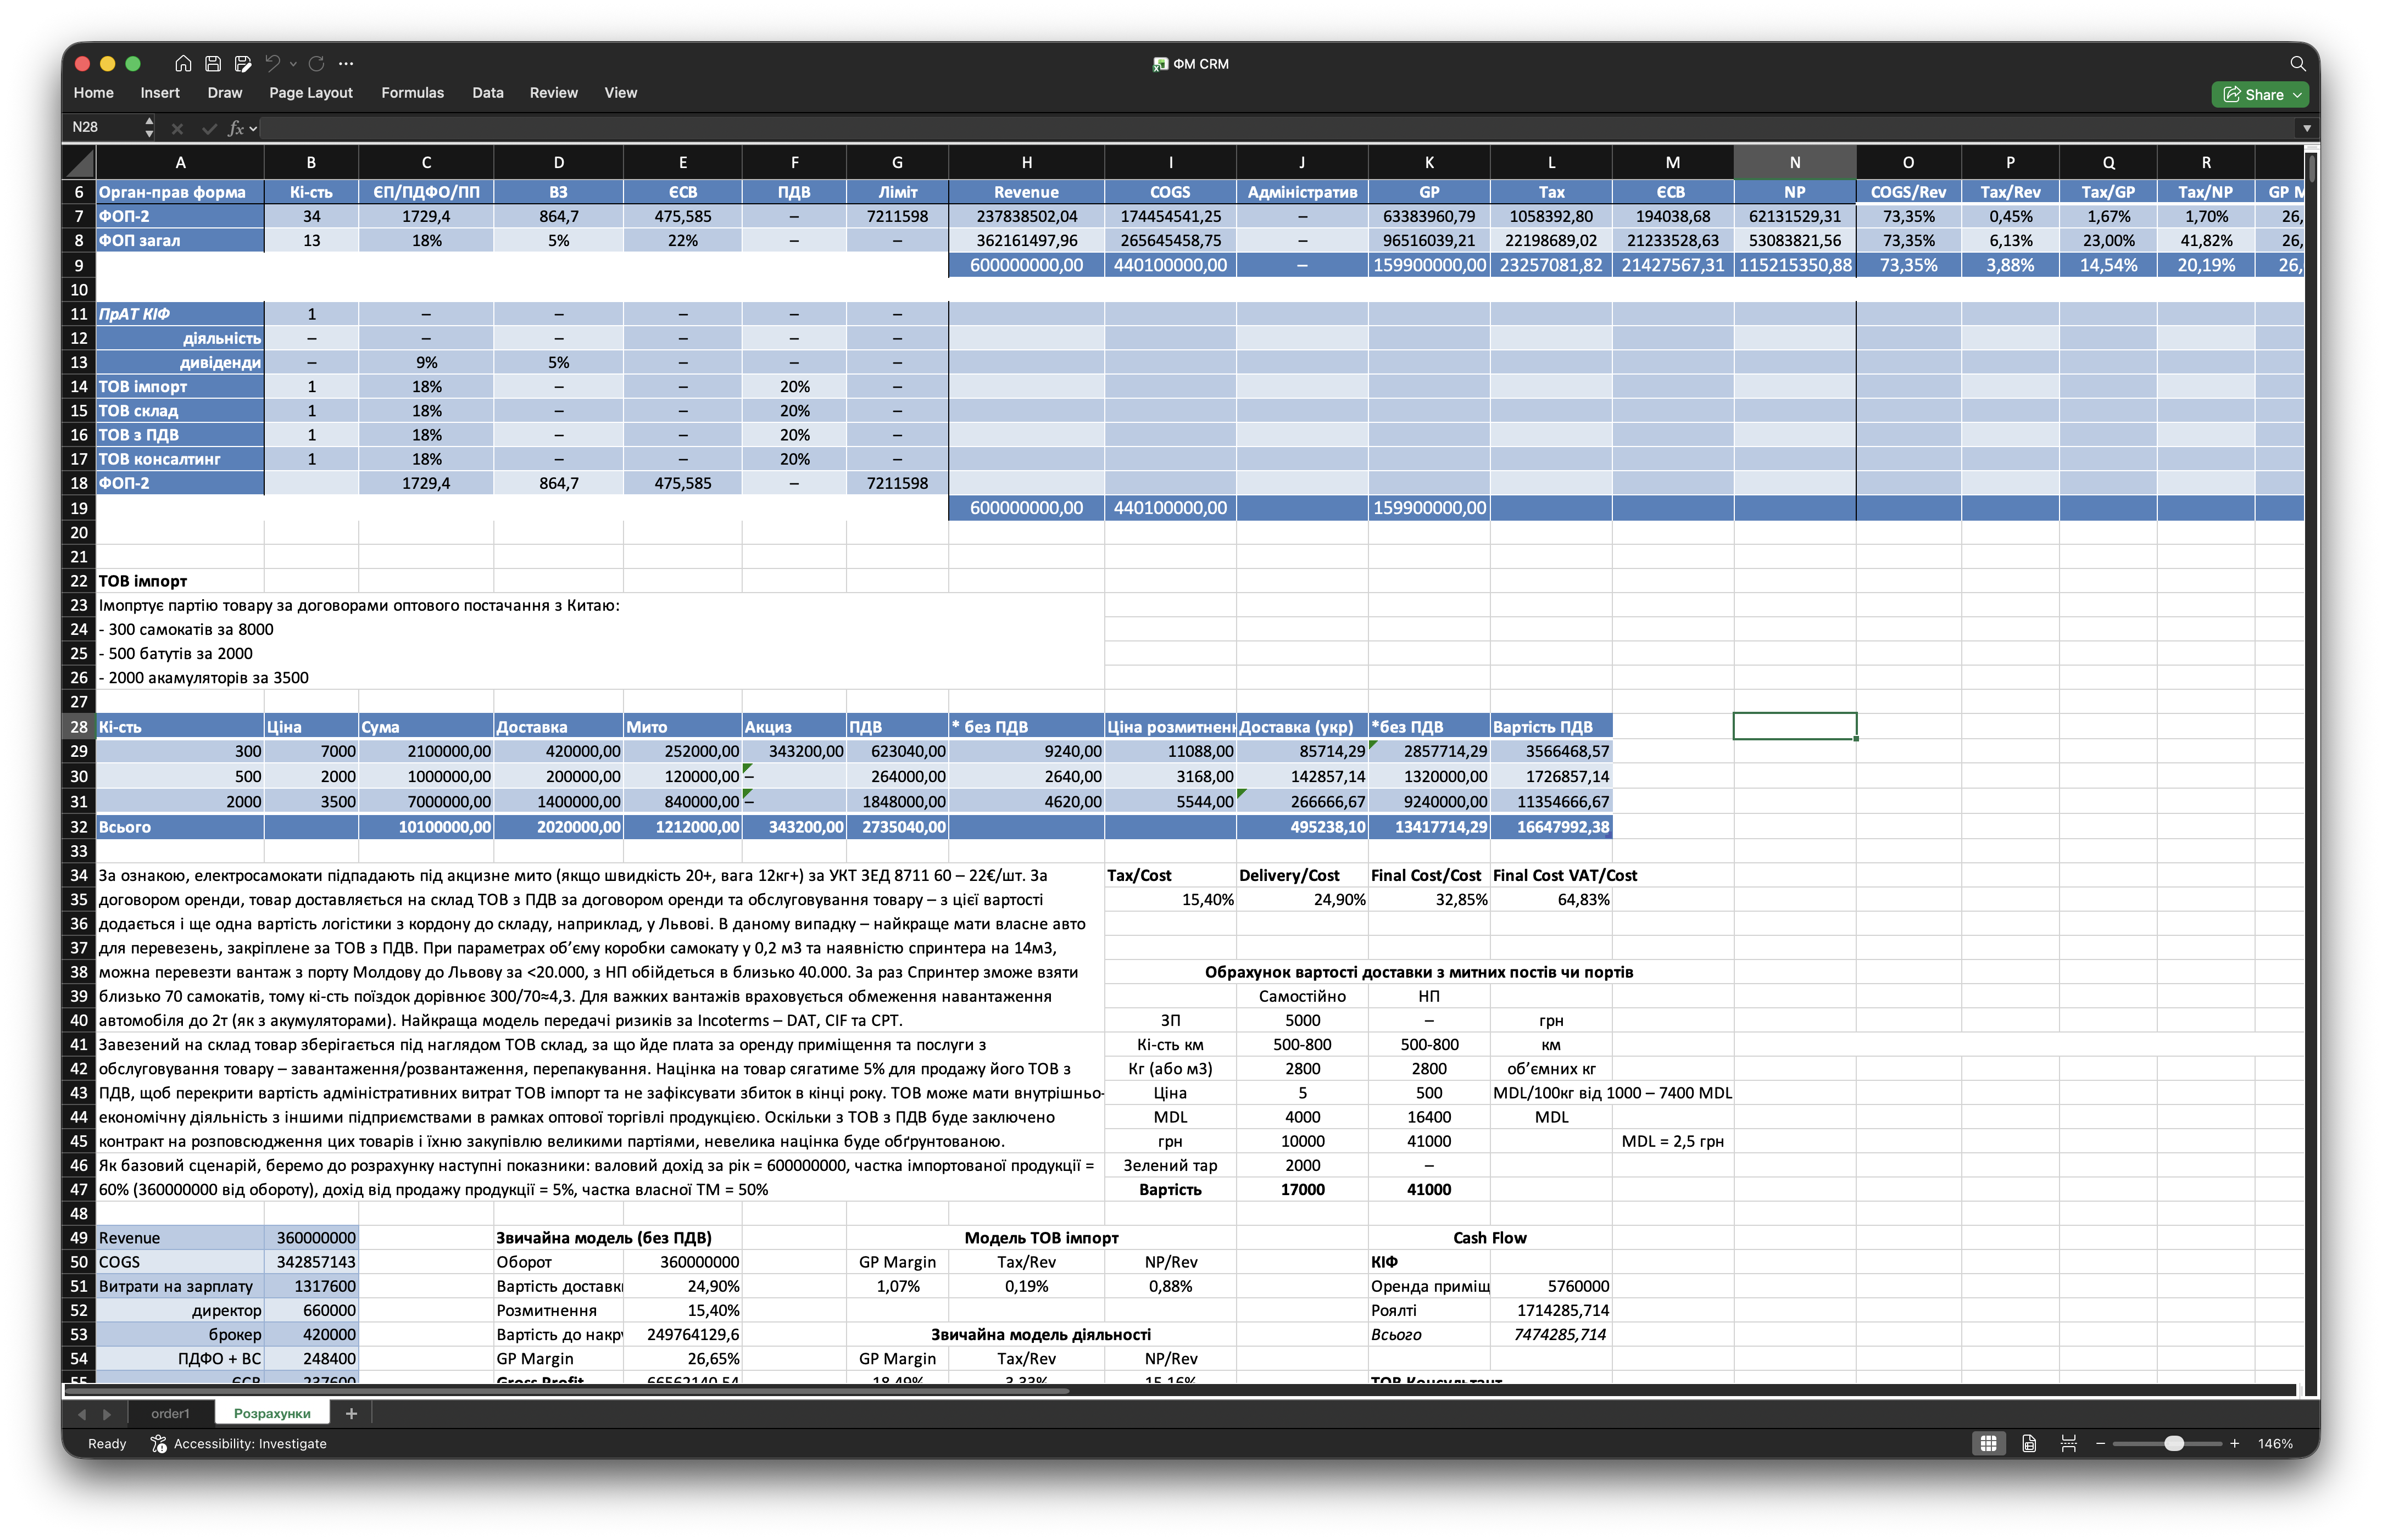Image resolution: width=2382 pixels, height=1540 pixels.
Task: Open the Page Layout ribbon tab
Action: point(310,92)
